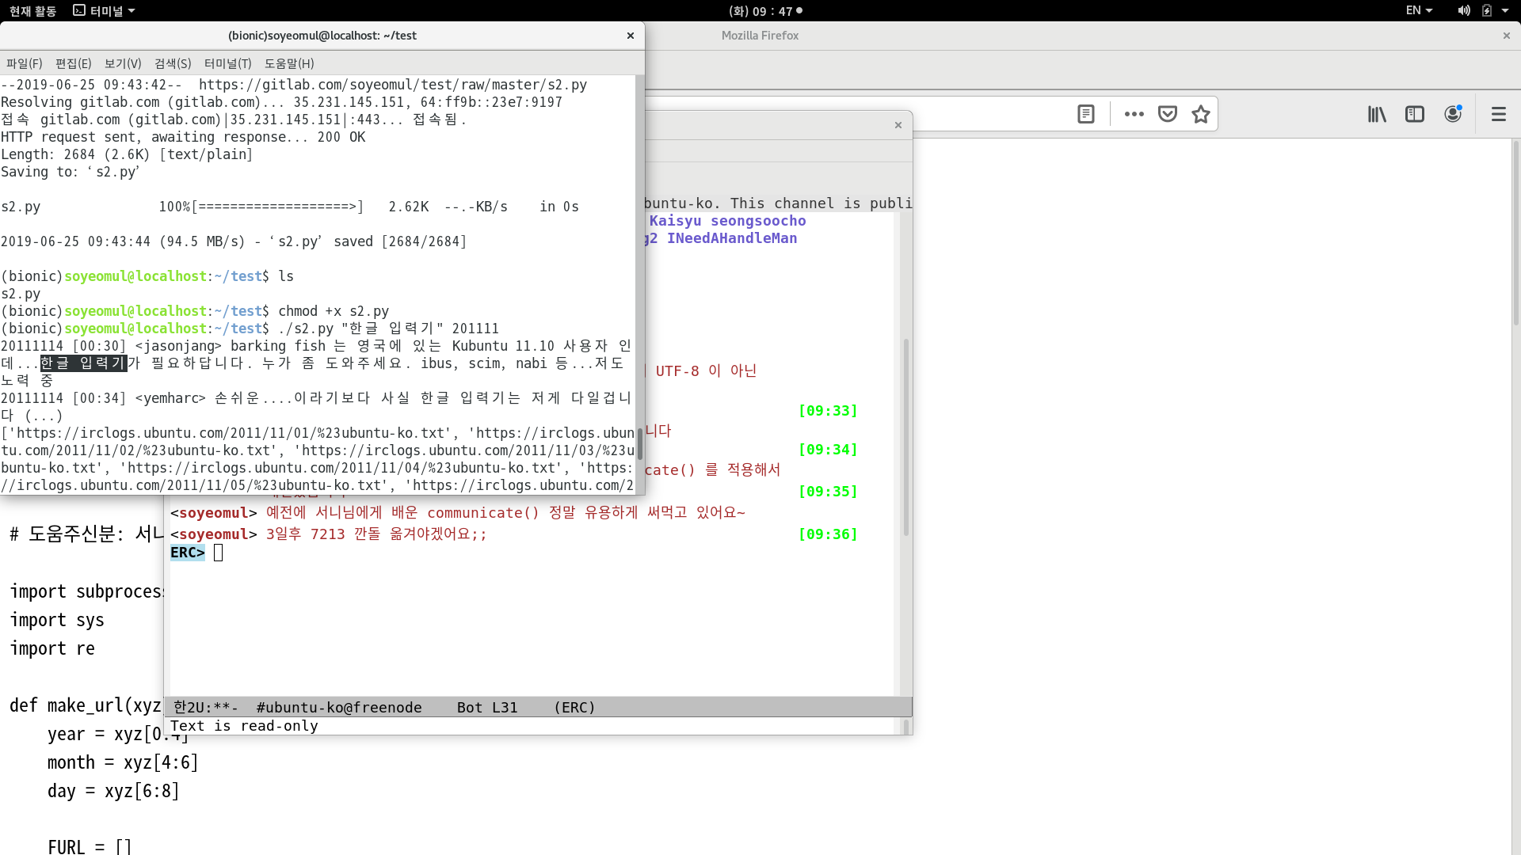The width and height of the screenshot is (1521, 855).
Task: Click the volume icon in the top bar
Action: (1462, 10)
